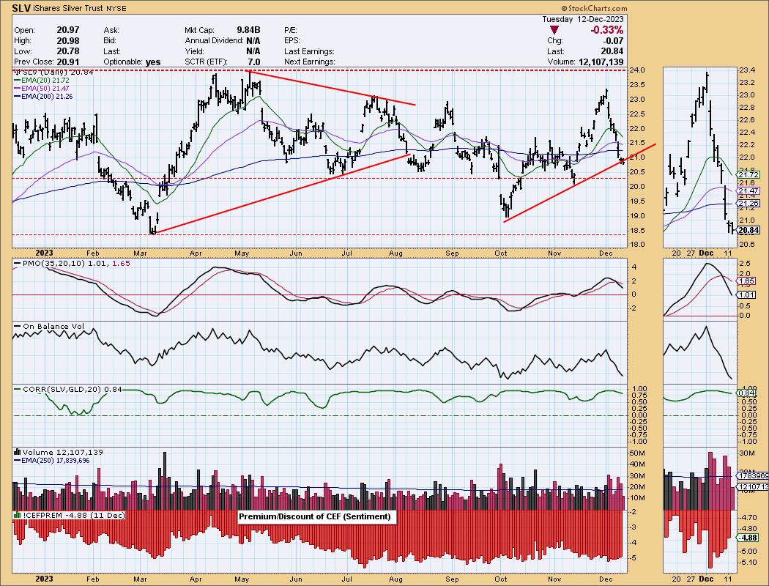Click the SLV ticker symbol in header
Image resolution: width=769 pixels, height=586 pixels.
coord(21,8)
